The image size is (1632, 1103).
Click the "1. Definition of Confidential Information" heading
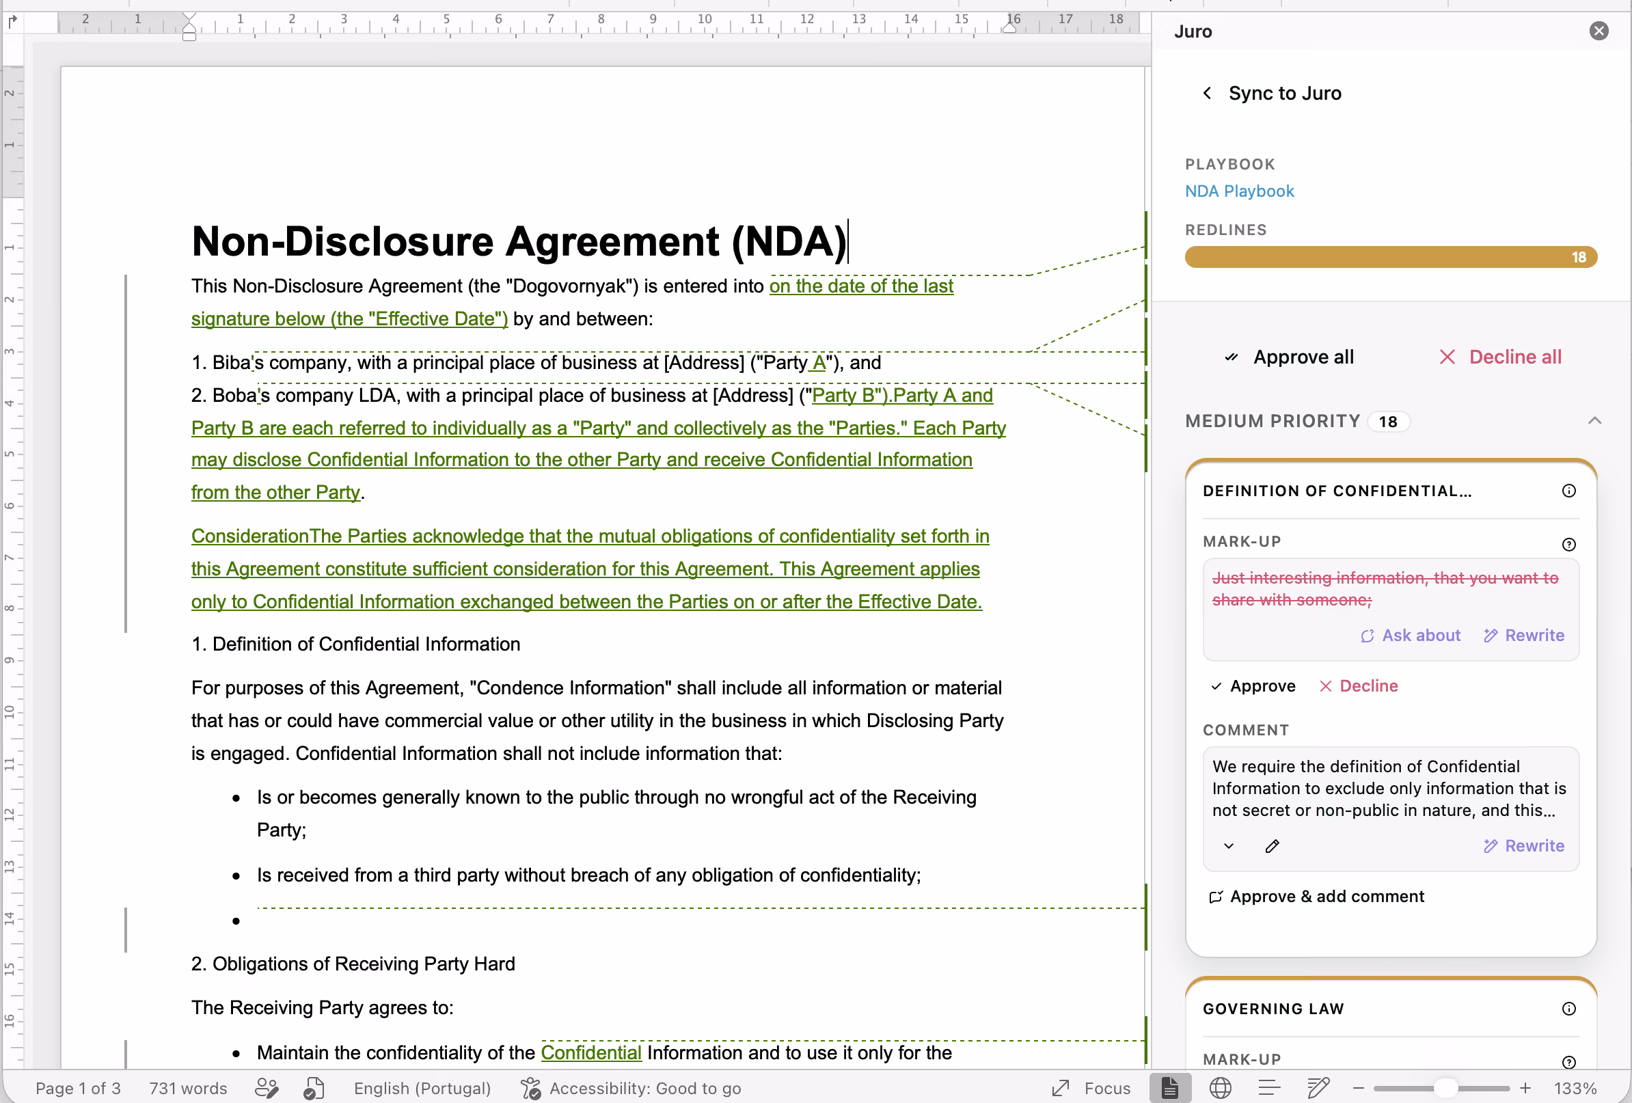(x=355, y=644)
